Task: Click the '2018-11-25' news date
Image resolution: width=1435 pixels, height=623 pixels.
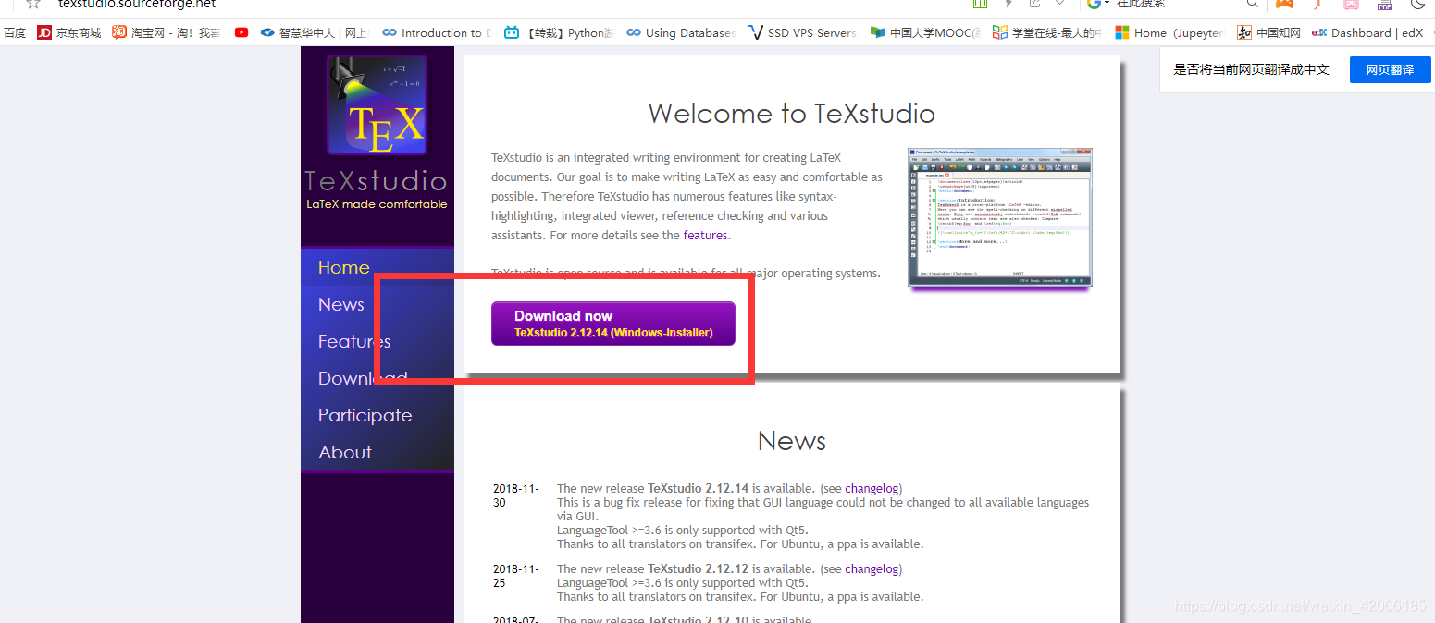Action: tap(515, 576)
